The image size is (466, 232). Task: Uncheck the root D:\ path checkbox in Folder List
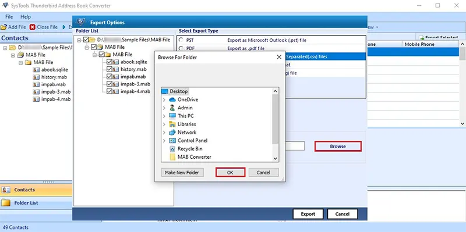tap(86, 40)
